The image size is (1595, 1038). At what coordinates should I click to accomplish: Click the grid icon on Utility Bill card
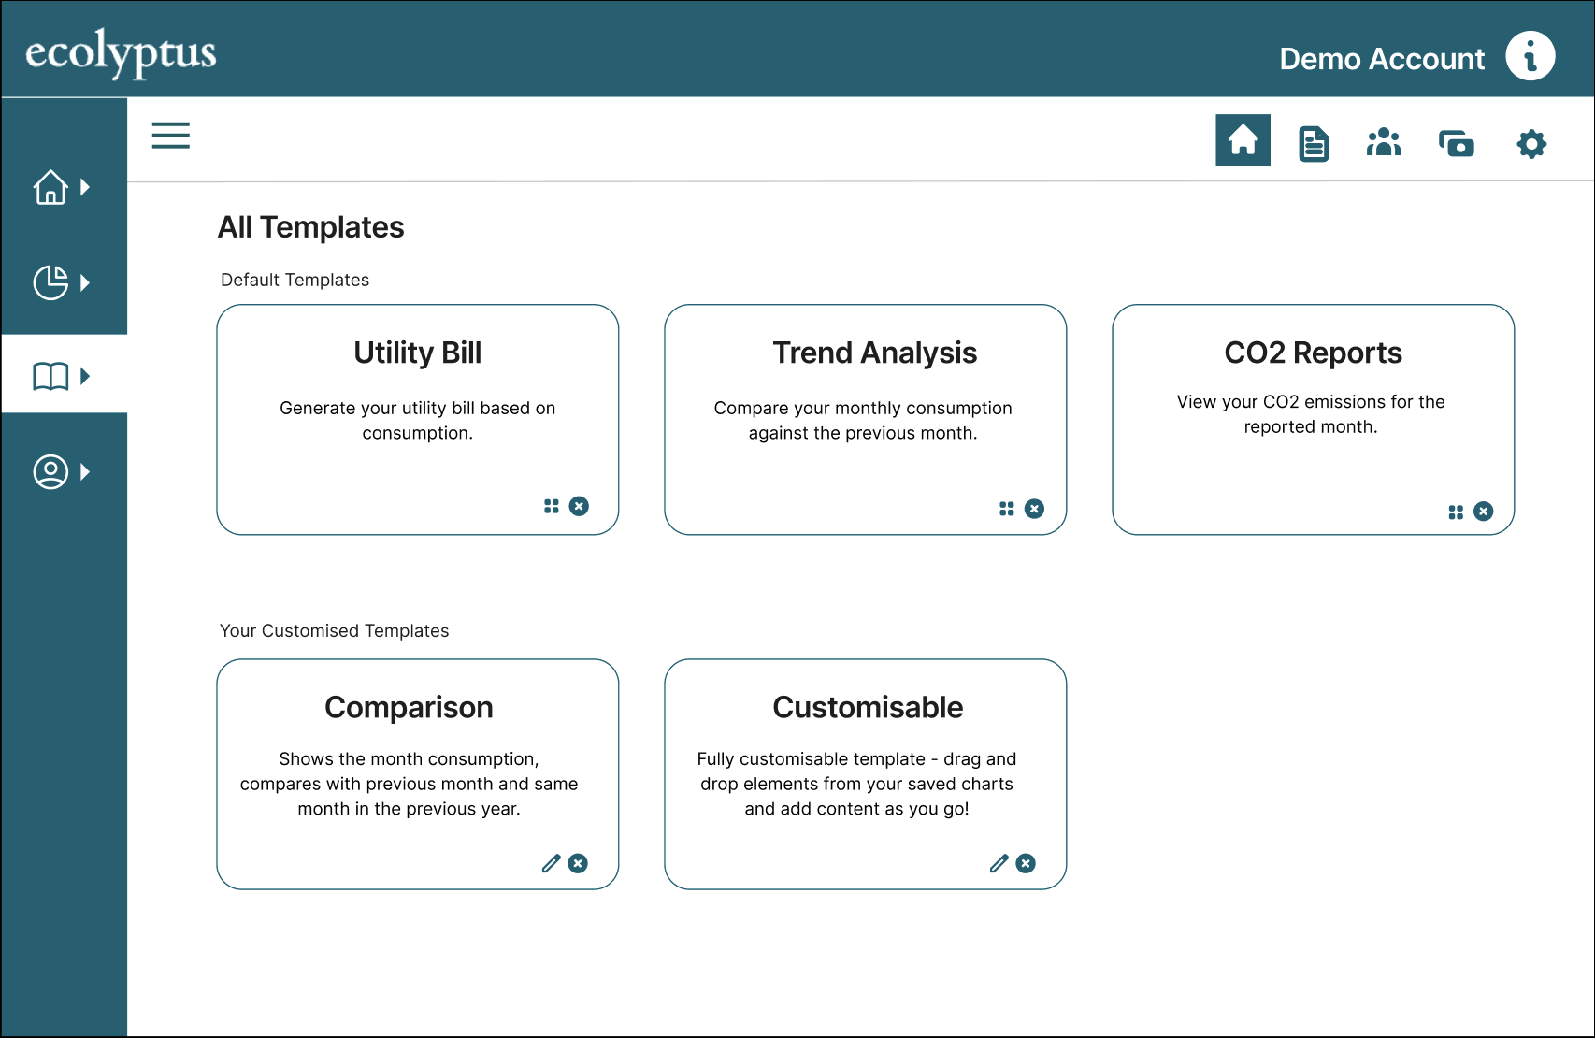click(x=552, y=506)
